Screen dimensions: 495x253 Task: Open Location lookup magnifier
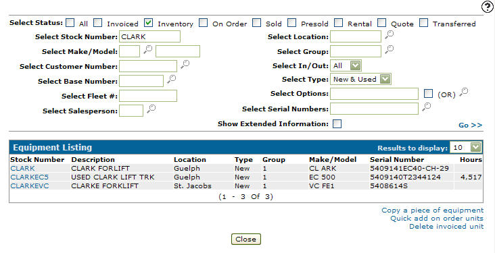389,34
